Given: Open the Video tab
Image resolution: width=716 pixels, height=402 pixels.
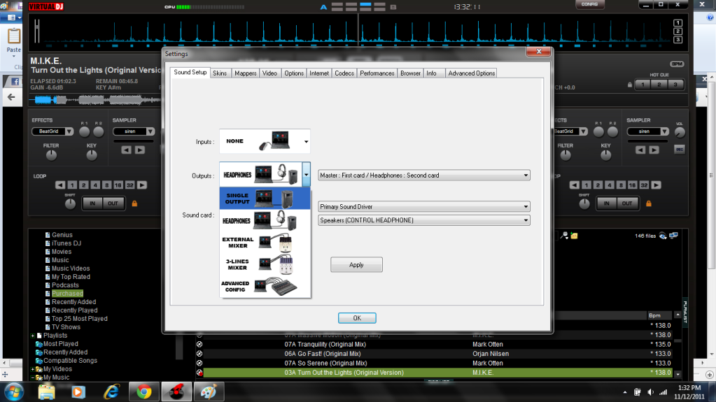Looking at the screenshot, I should (269, 73).
